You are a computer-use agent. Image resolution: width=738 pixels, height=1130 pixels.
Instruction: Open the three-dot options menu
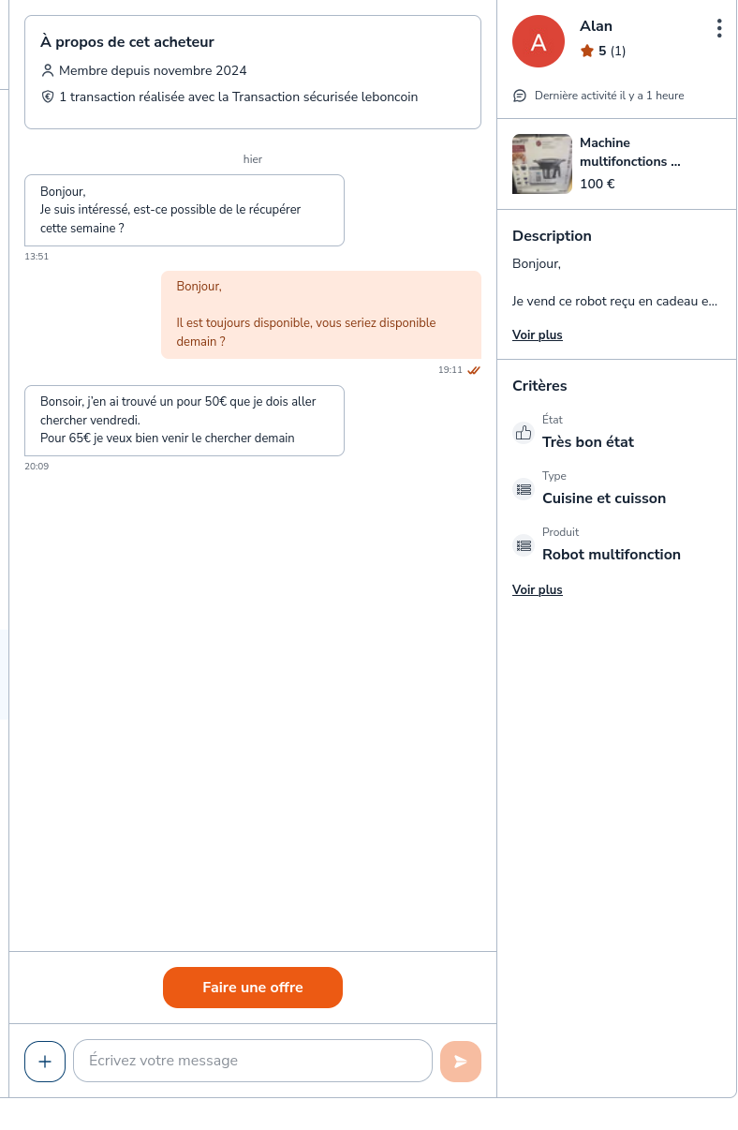(718, 28)
